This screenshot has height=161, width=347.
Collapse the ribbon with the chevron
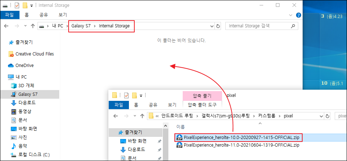pos(291,15)
